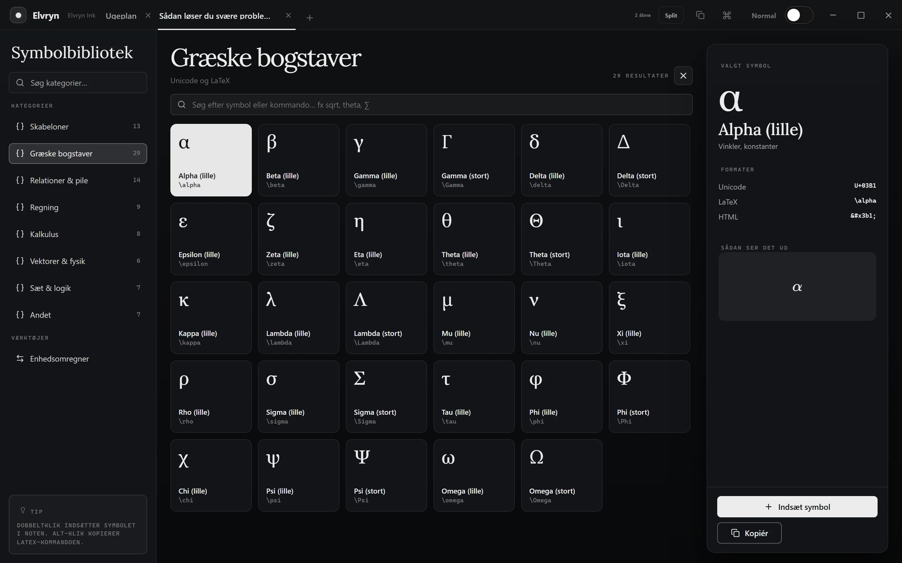Select the Xi (lille) symbol card

point(649,317)
